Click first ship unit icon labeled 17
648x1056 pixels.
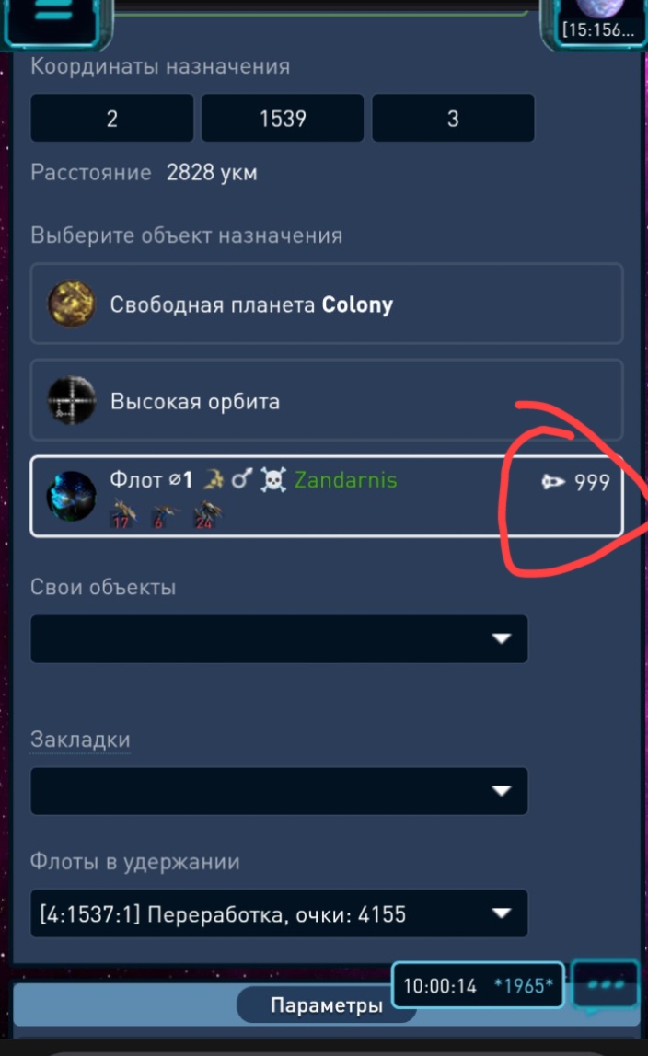pyautogui.click(x=123, y=514)
